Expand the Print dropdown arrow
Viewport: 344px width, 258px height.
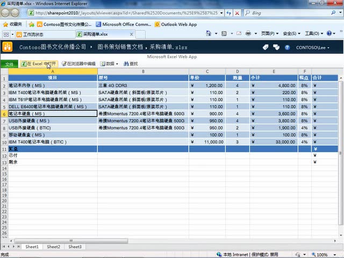256,33
